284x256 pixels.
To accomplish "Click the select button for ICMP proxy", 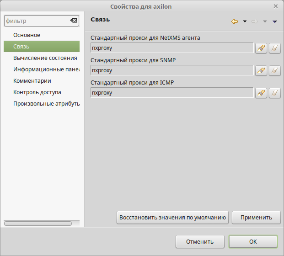I will [261, 93].
